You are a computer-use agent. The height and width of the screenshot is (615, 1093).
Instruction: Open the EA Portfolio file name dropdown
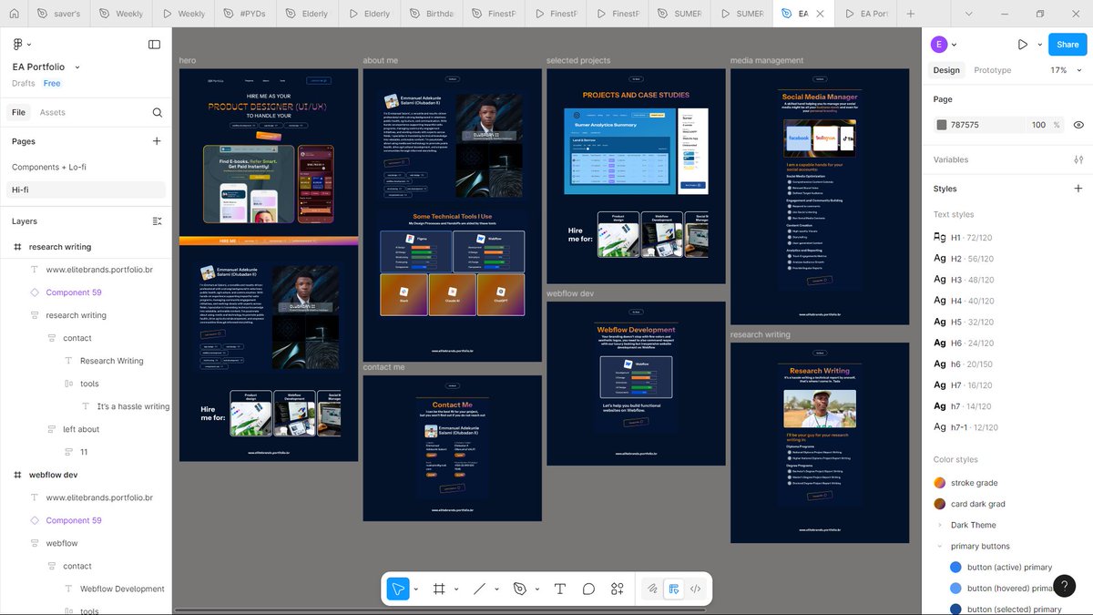point(77,67)
